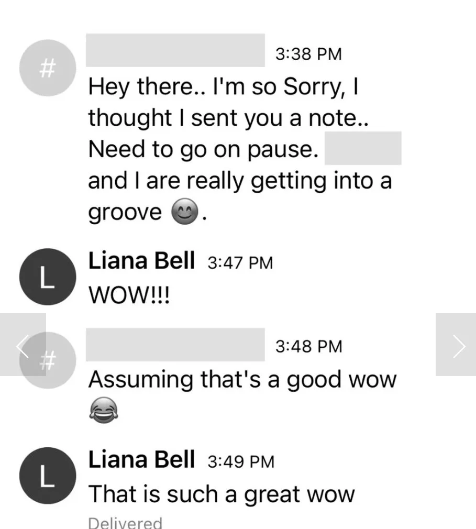Open Liana Bell's name above WOW!!!
The image size is (476, 529).
pos(141,260)
